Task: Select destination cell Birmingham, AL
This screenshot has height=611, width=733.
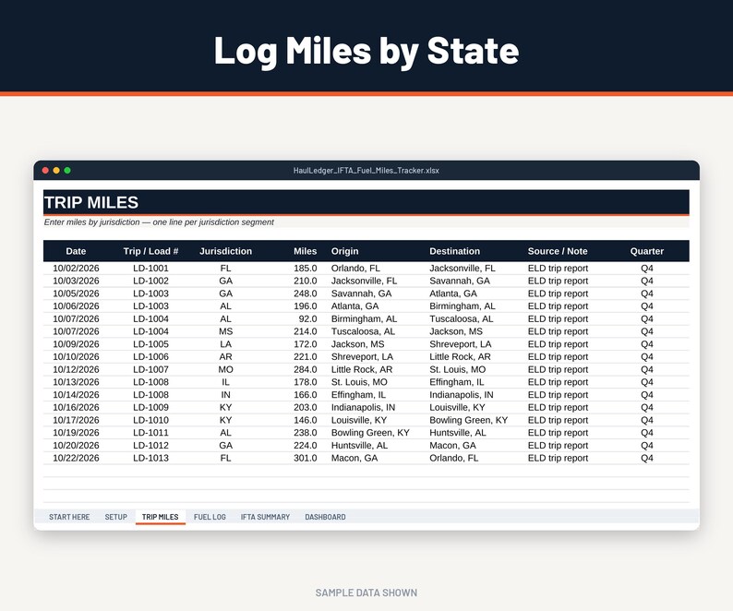Action: [x=462, y=306]
